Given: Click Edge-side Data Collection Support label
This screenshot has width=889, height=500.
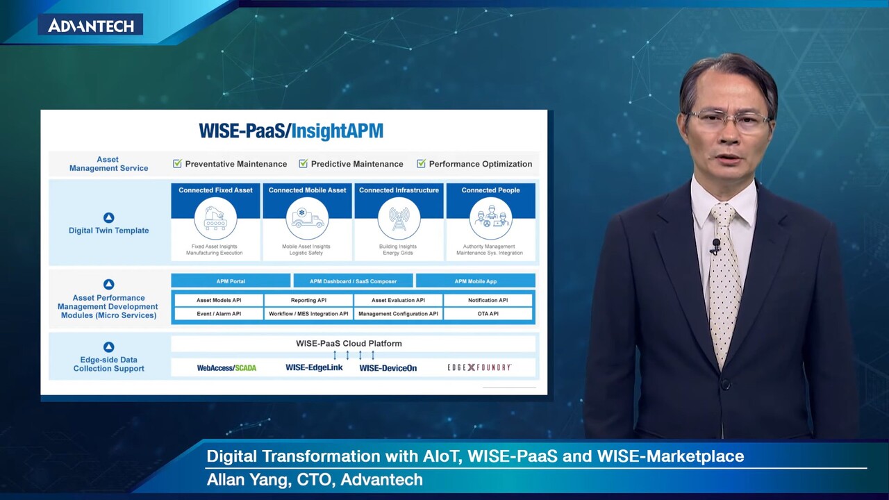Looking at the screenshot, I should click(108, 364).
